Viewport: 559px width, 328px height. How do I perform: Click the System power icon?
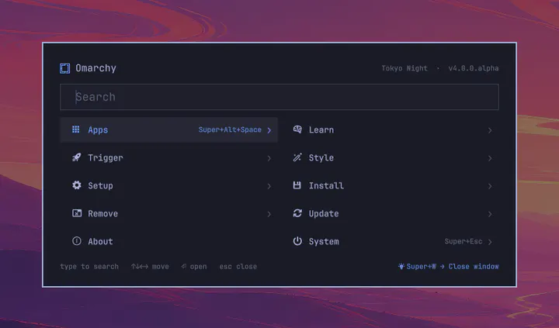tap(297, 241)
